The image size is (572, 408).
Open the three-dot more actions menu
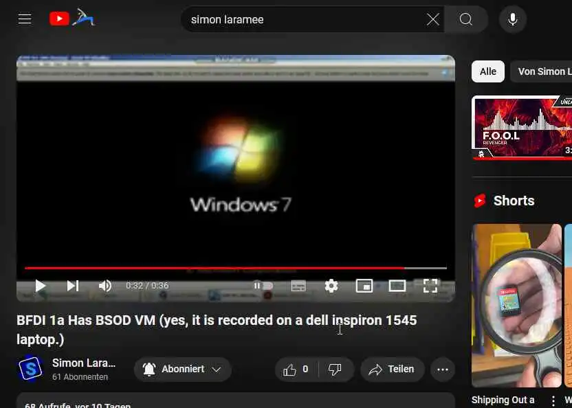pos(443,370)
